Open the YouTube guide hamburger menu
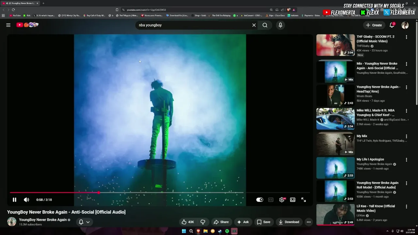The image size is (418, 235). [8, 25]
